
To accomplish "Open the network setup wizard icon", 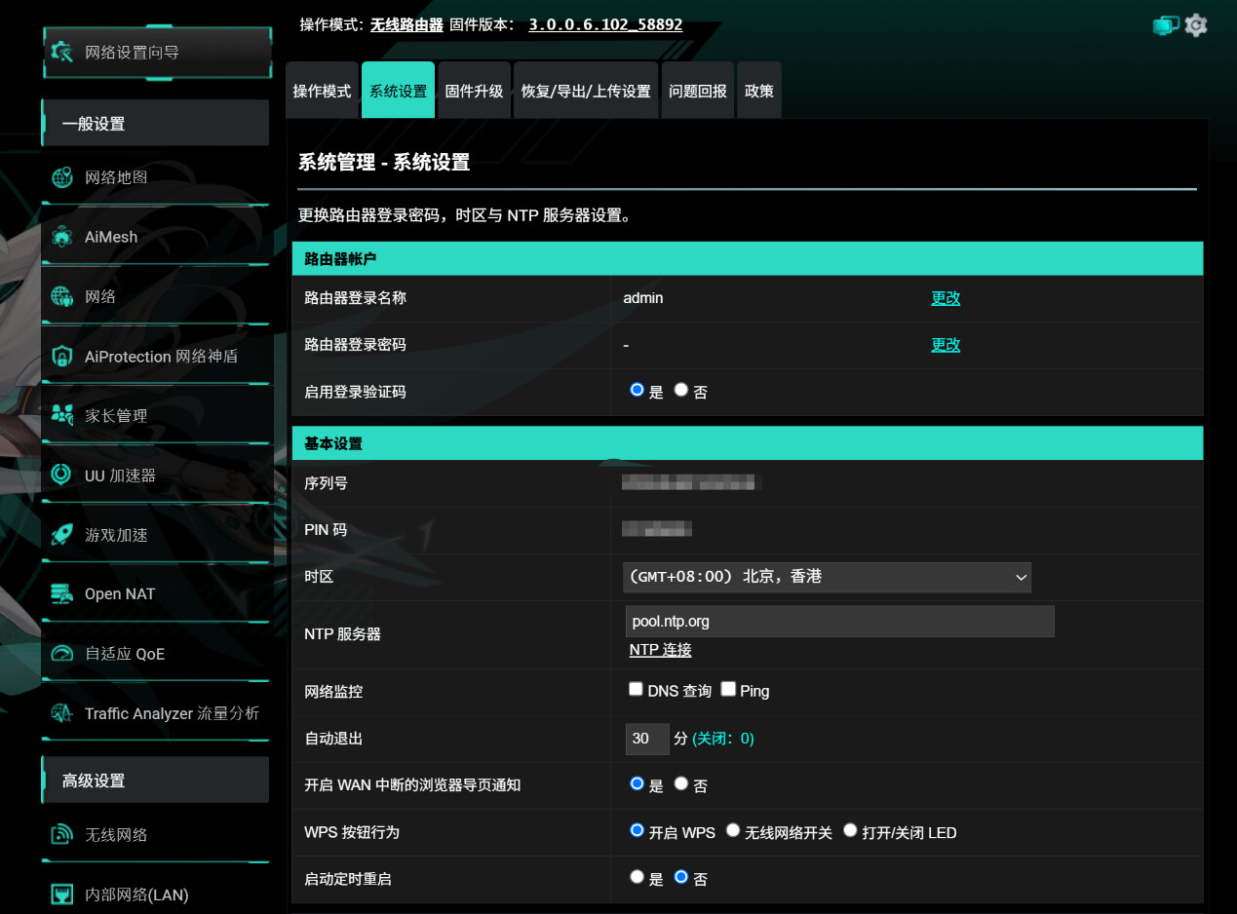I will click(x=62, y=52).
